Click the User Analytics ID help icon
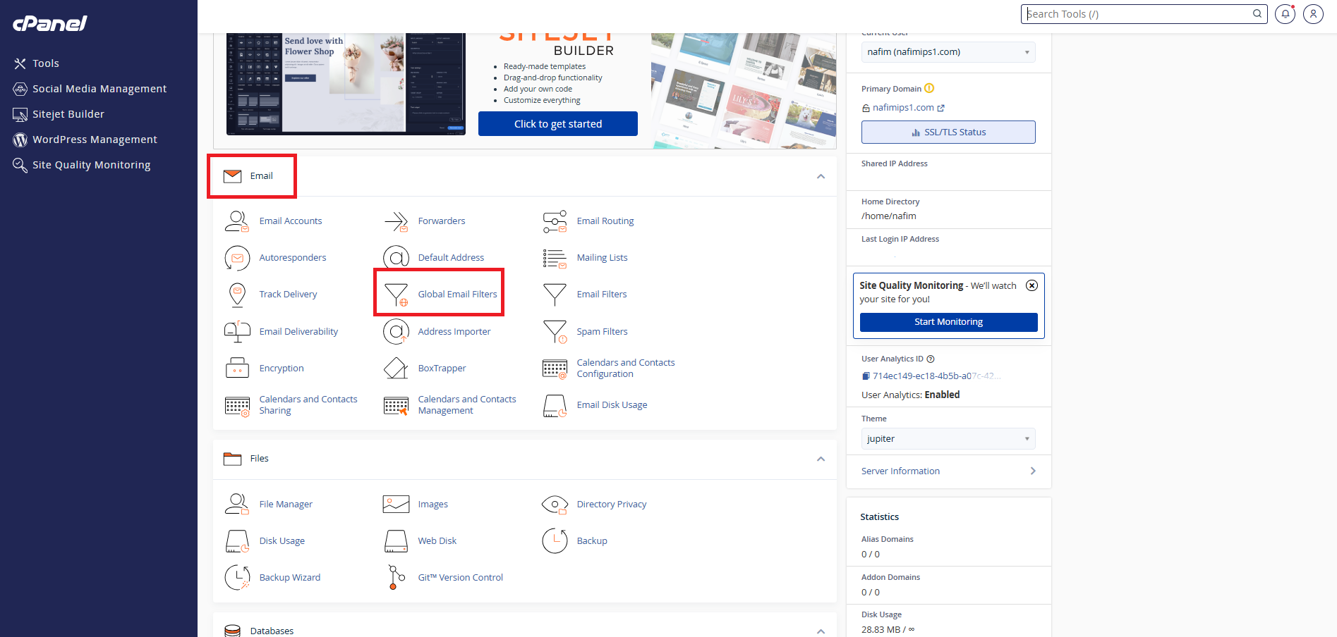 [931, 359]
